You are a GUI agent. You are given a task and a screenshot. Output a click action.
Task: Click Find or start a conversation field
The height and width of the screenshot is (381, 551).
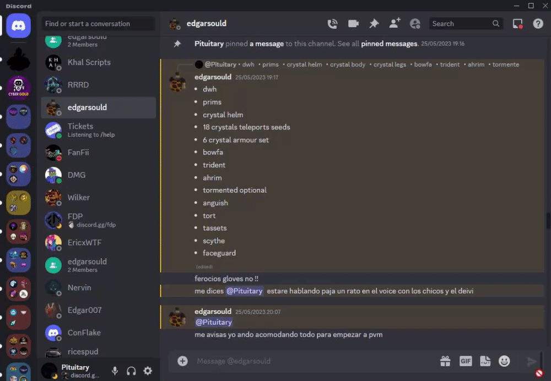coord(98,24)
